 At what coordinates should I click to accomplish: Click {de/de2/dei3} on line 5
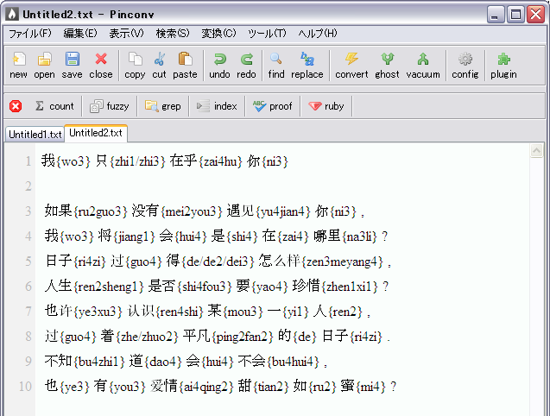pos(218,262)
